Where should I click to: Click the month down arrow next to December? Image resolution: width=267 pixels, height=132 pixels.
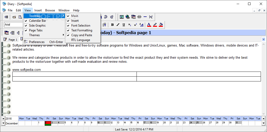3,123
